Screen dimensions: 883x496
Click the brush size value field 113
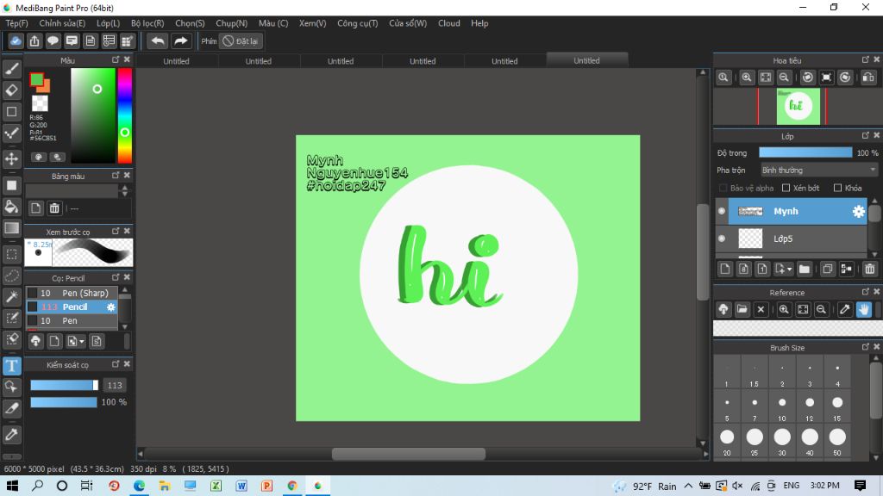[x=115, y=385]
